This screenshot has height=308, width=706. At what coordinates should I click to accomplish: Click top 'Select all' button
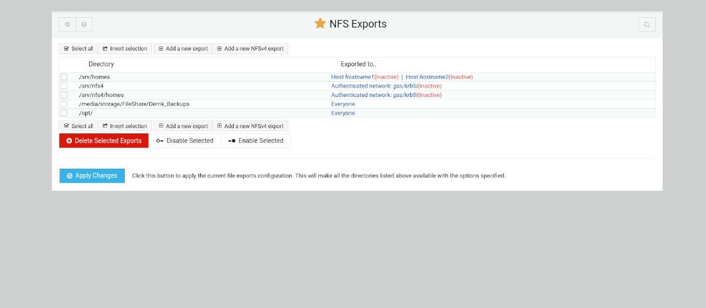coord(78,49)
